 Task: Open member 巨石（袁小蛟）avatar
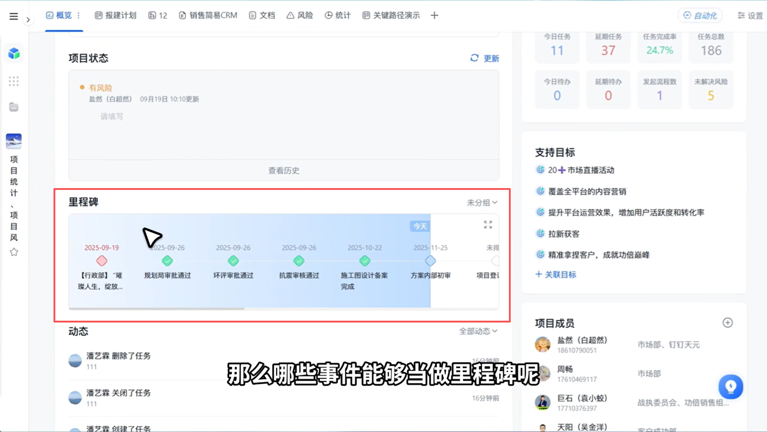[x=543, y=402]
